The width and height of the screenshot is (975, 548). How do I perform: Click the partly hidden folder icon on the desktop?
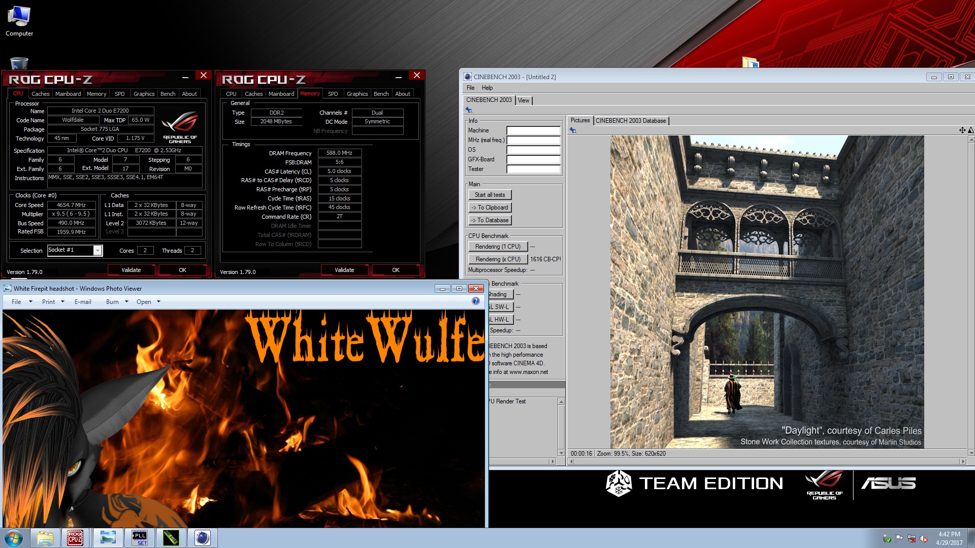[x=750, y=62]
